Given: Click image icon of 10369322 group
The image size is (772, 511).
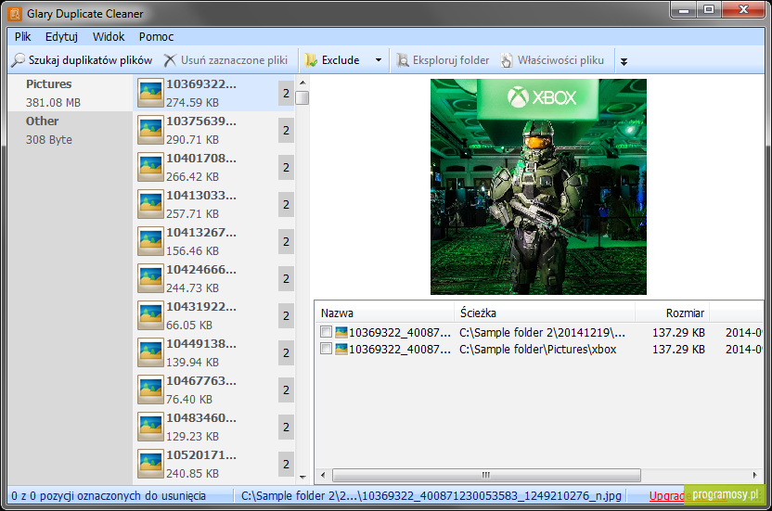Looking at the screenshot, I should pos(150,93).
